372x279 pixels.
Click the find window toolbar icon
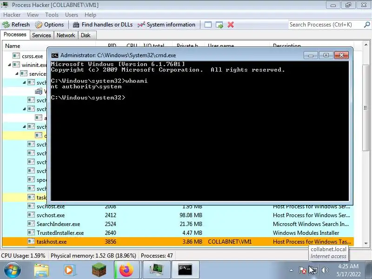click(x=208, y=25)
